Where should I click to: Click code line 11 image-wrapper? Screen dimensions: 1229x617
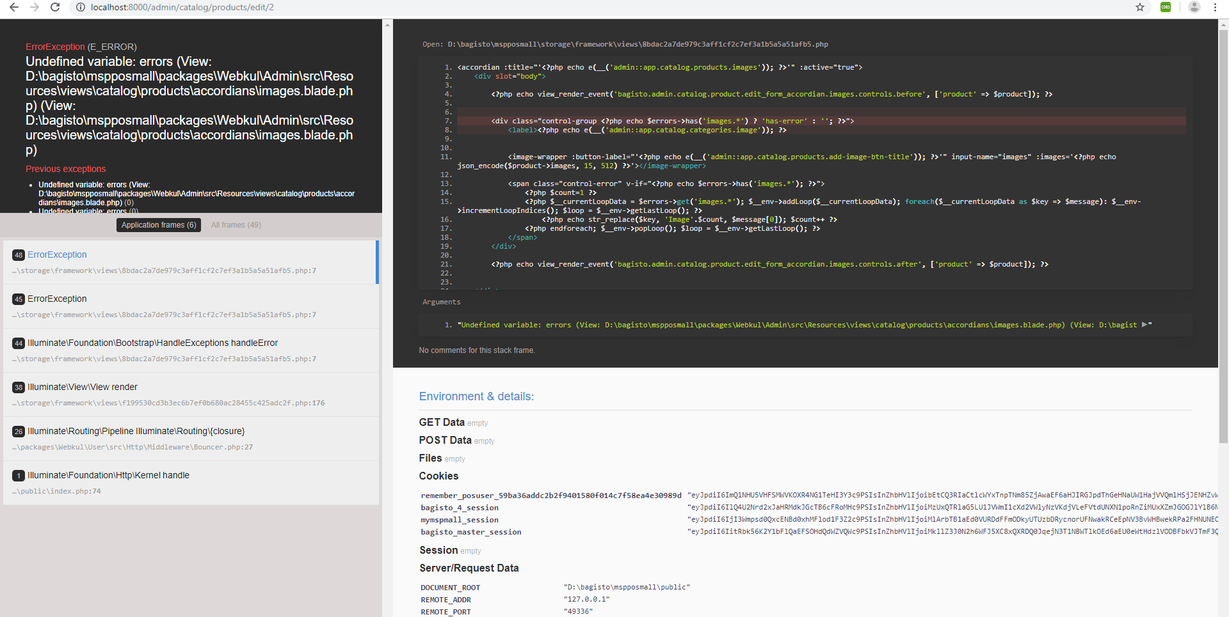pyautogui.click(x=787, y=161)
